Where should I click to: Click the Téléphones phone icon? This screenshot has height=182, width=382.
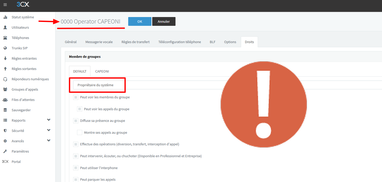pyautogui.click(x=5, y=38)
